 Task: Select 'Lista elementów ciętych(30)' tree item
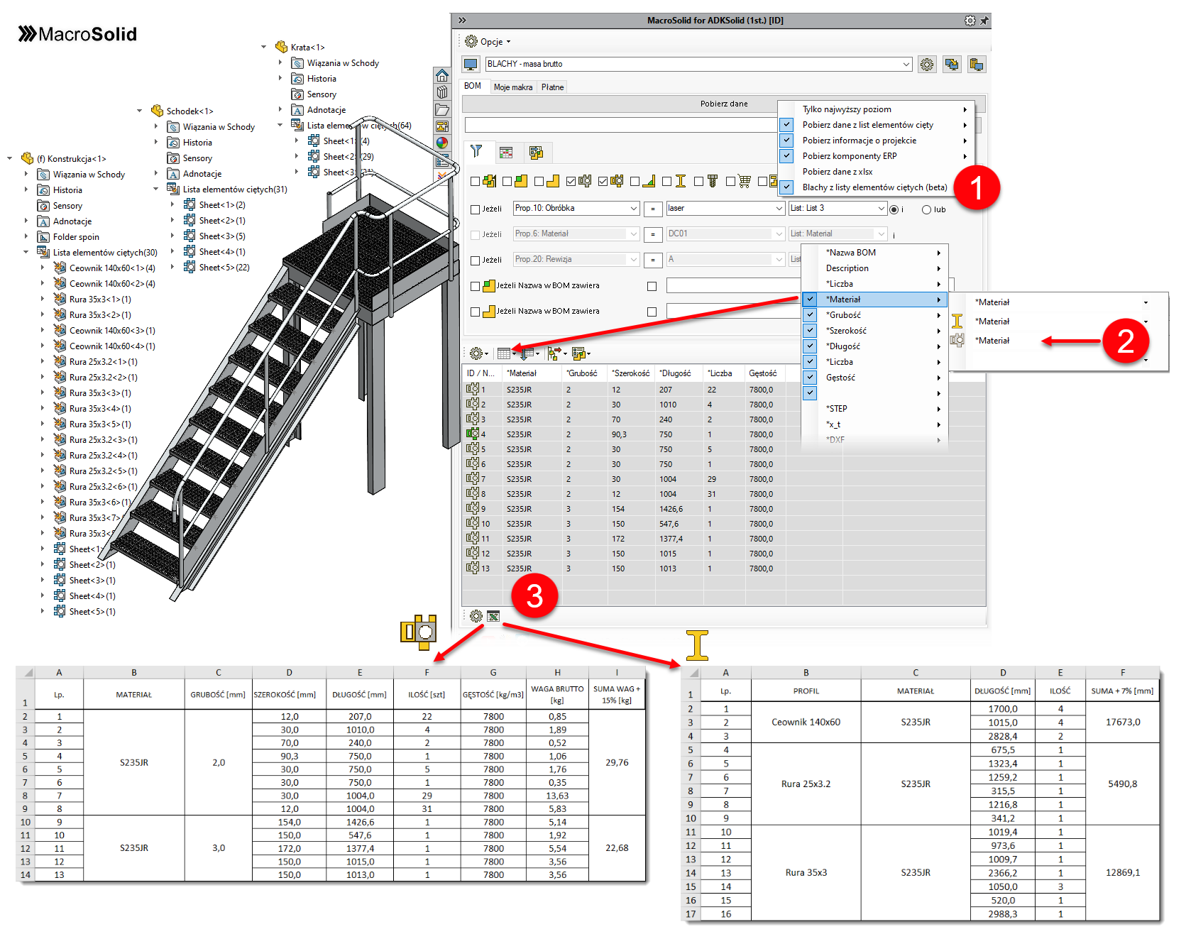(x=105, y=253)
